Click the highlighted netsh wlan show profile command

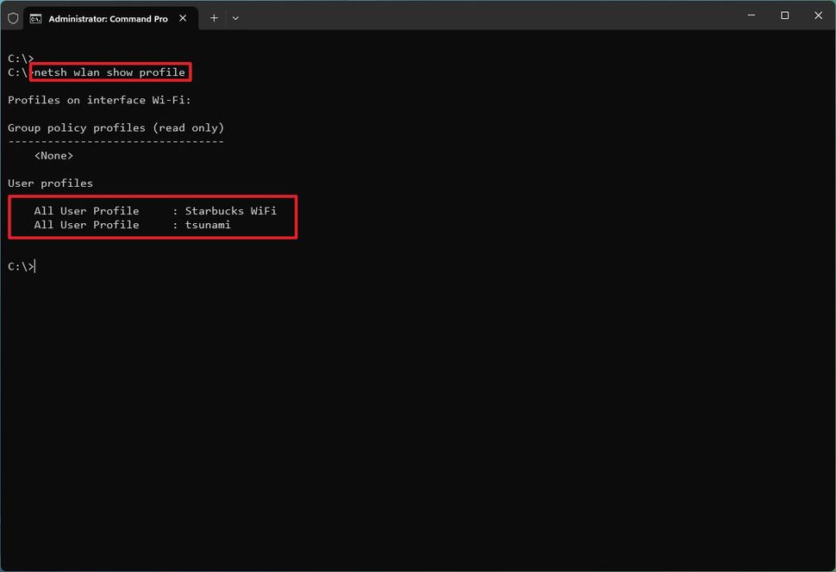[x=108, y=72]
